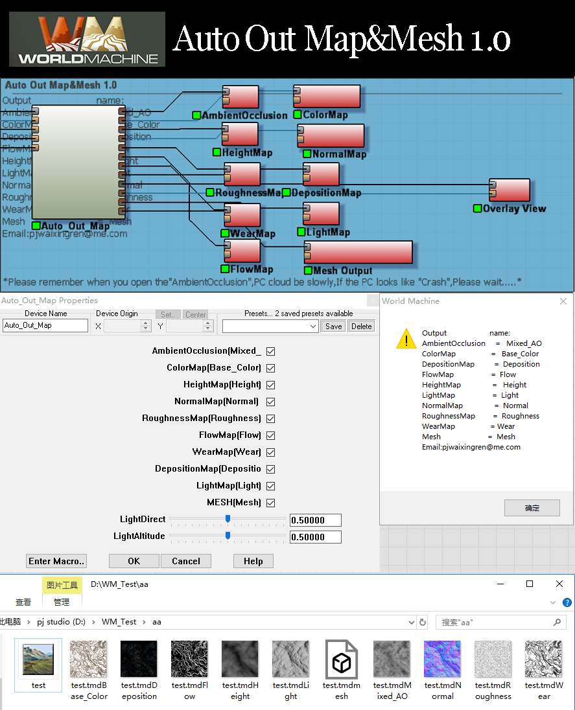The height and width of the screenshot is (710, 575).
Task: Click the refresh icon beside address bar
Action: coord(423,622)
